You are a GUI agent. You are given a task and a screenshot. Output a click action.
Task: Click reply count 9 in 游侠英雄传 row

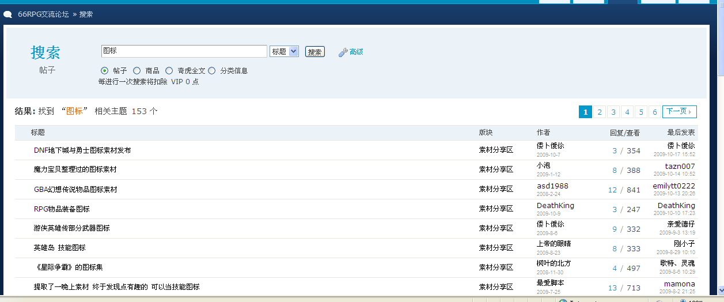click(x=615, y=229)
